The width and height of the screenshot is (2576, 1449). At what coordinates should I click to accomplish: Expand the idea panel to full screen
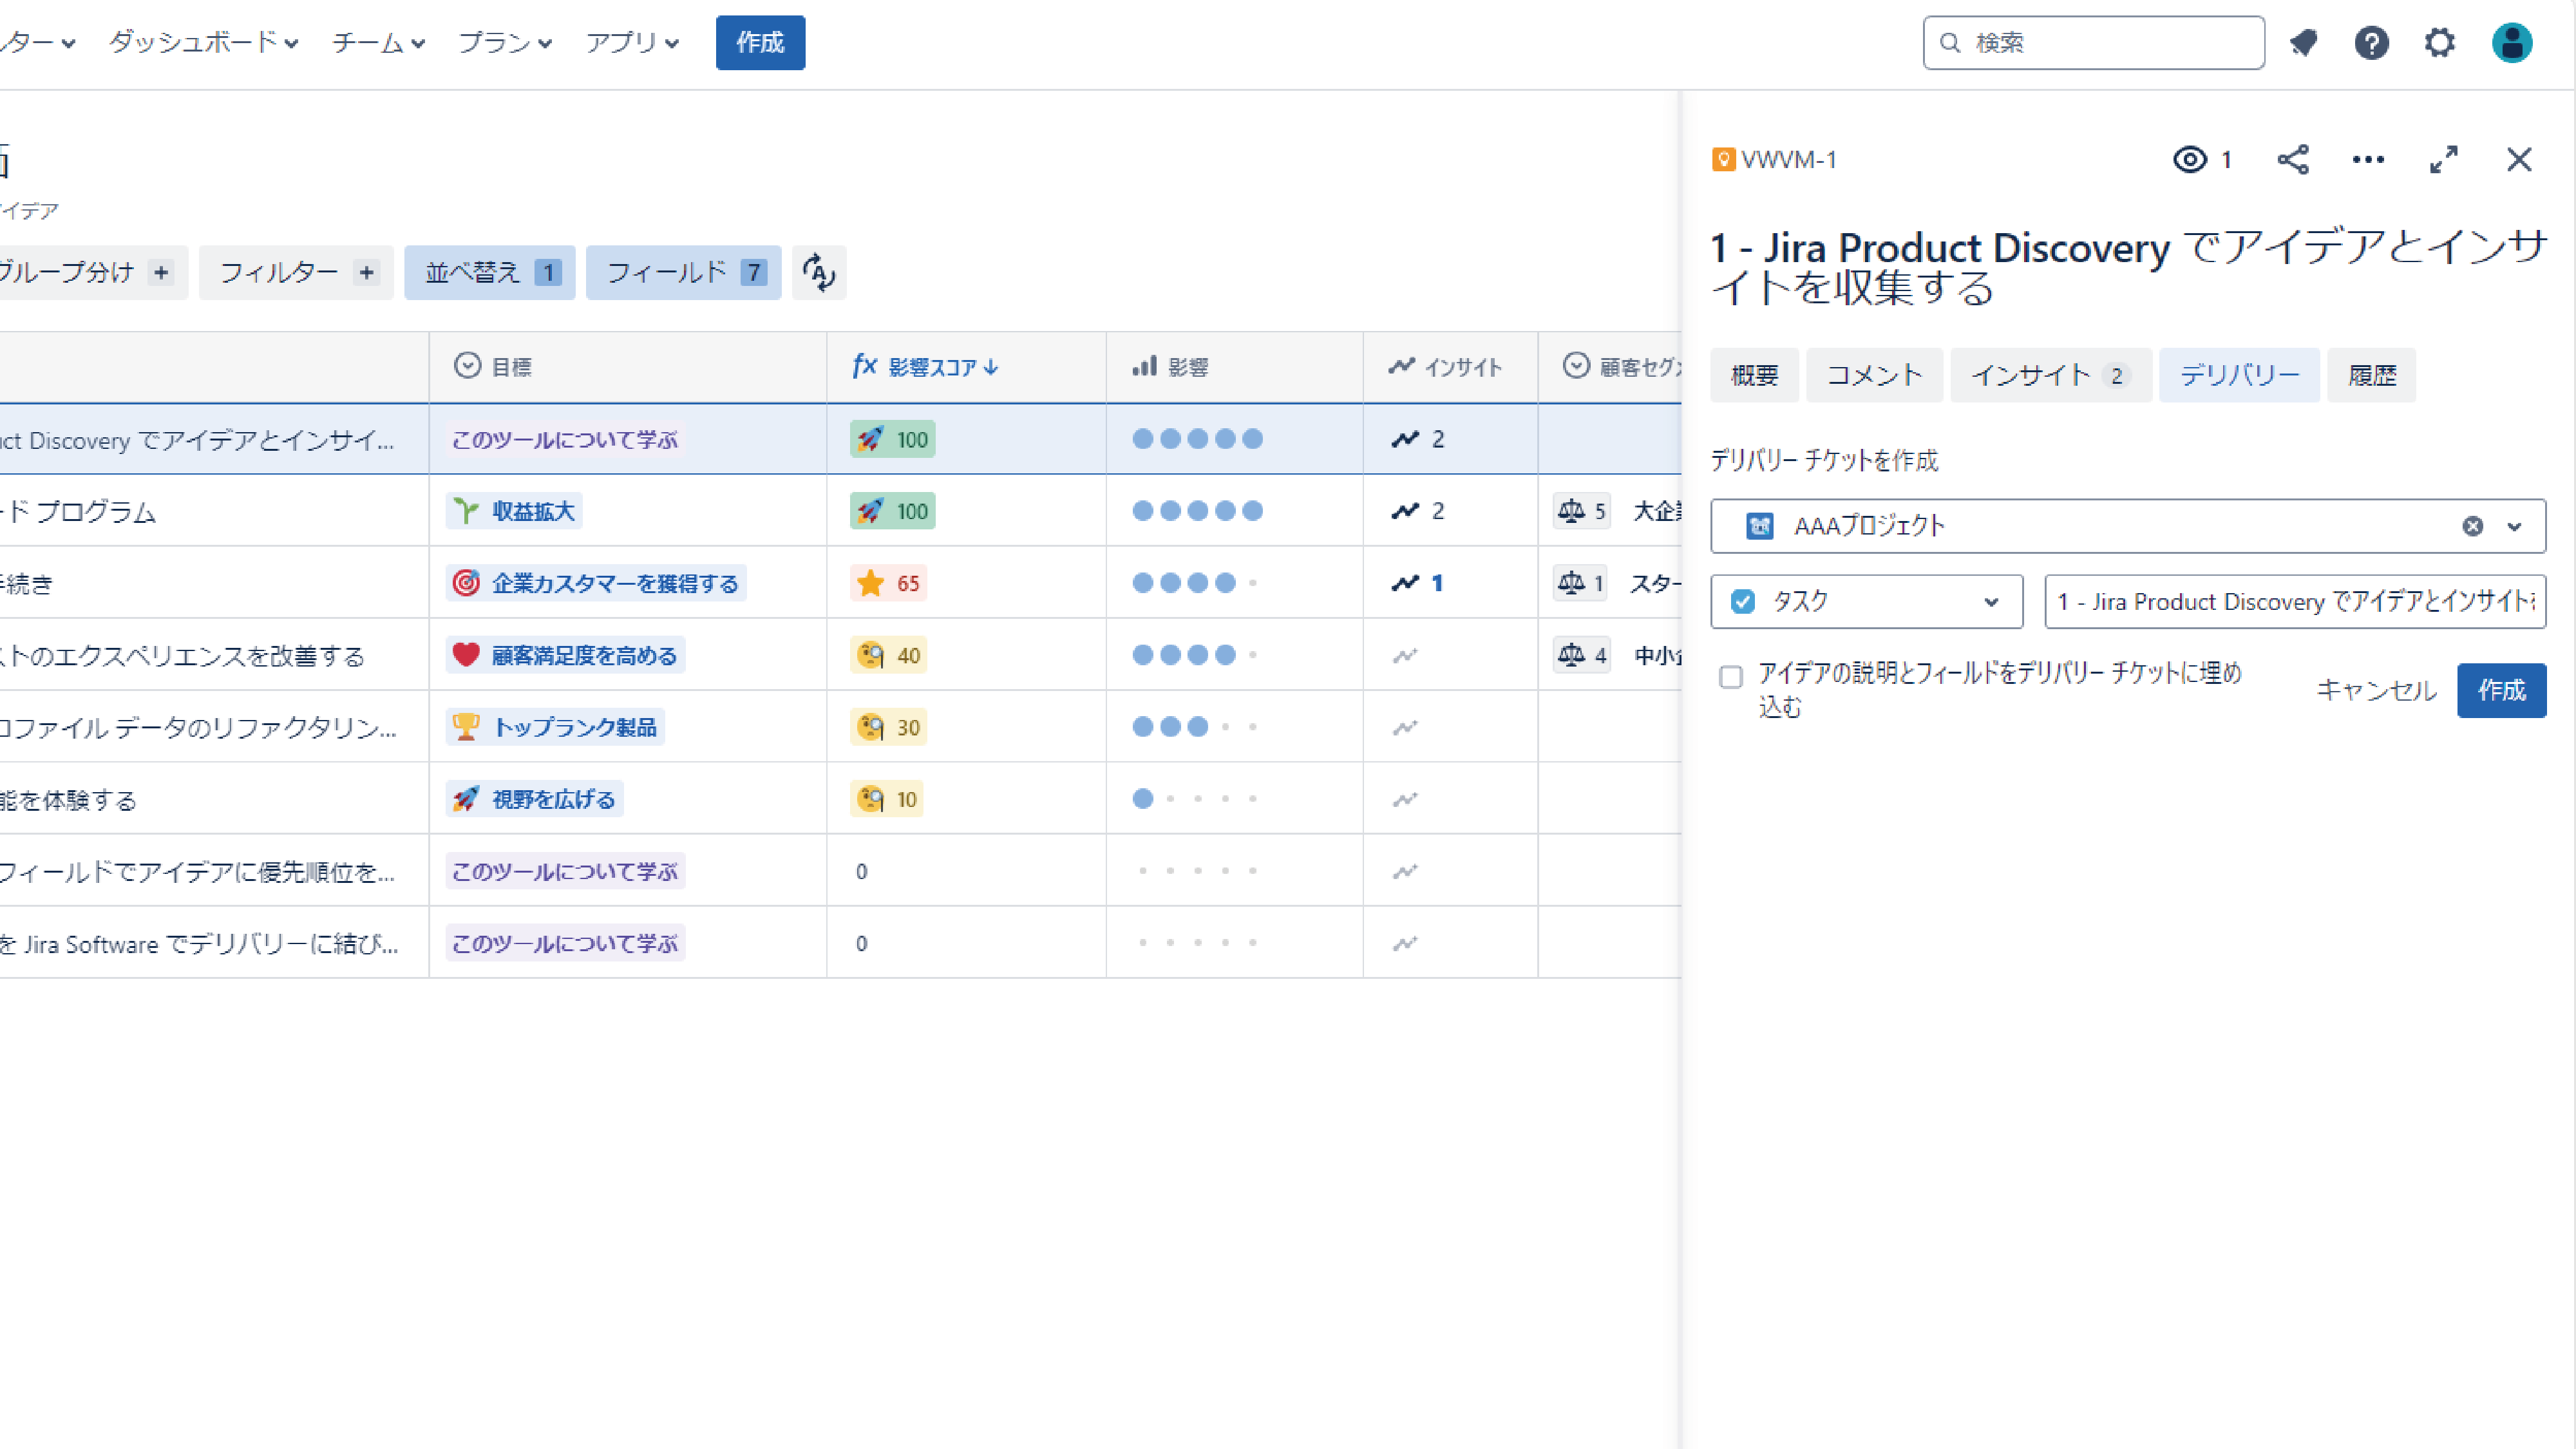2444,159
